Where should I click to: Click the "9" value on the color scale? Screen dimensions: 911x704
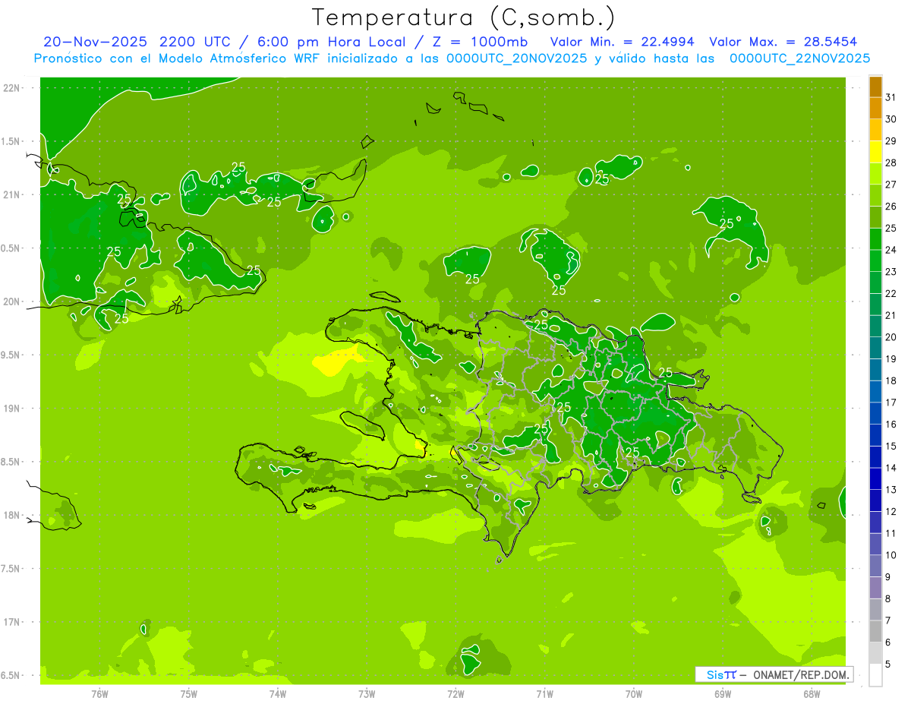(x=887, y=577)
